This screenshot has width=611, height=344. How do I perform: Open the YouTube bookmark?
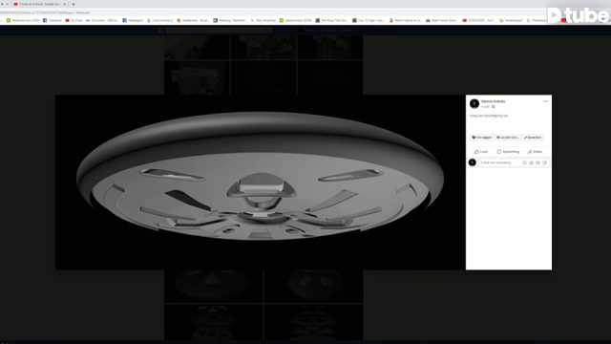[74, 20]
